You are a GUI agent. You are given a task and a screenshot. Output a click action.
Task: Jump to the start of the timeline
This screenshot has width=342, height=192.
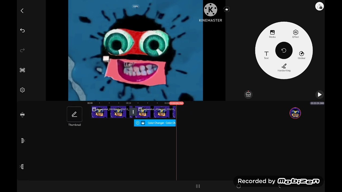[x=23, y=141]
